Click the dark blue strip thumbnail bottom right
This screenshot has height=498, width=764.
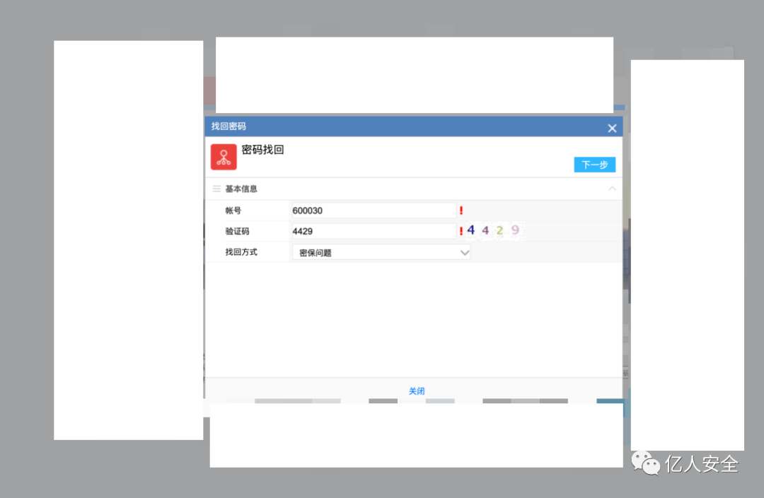pyautogui.click(x=609, y=401)
